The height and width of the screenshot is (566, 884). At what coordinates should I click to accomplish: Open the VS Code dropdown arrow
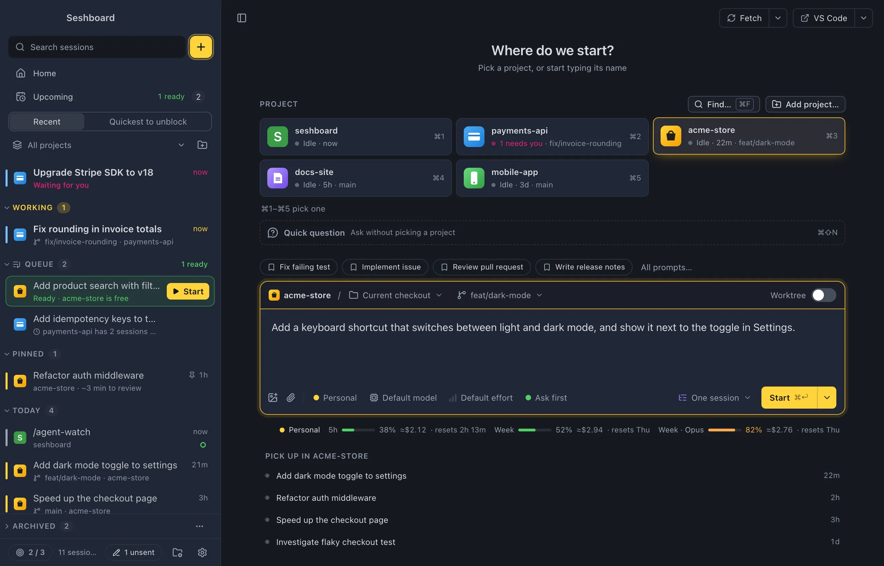pos(863,18)
